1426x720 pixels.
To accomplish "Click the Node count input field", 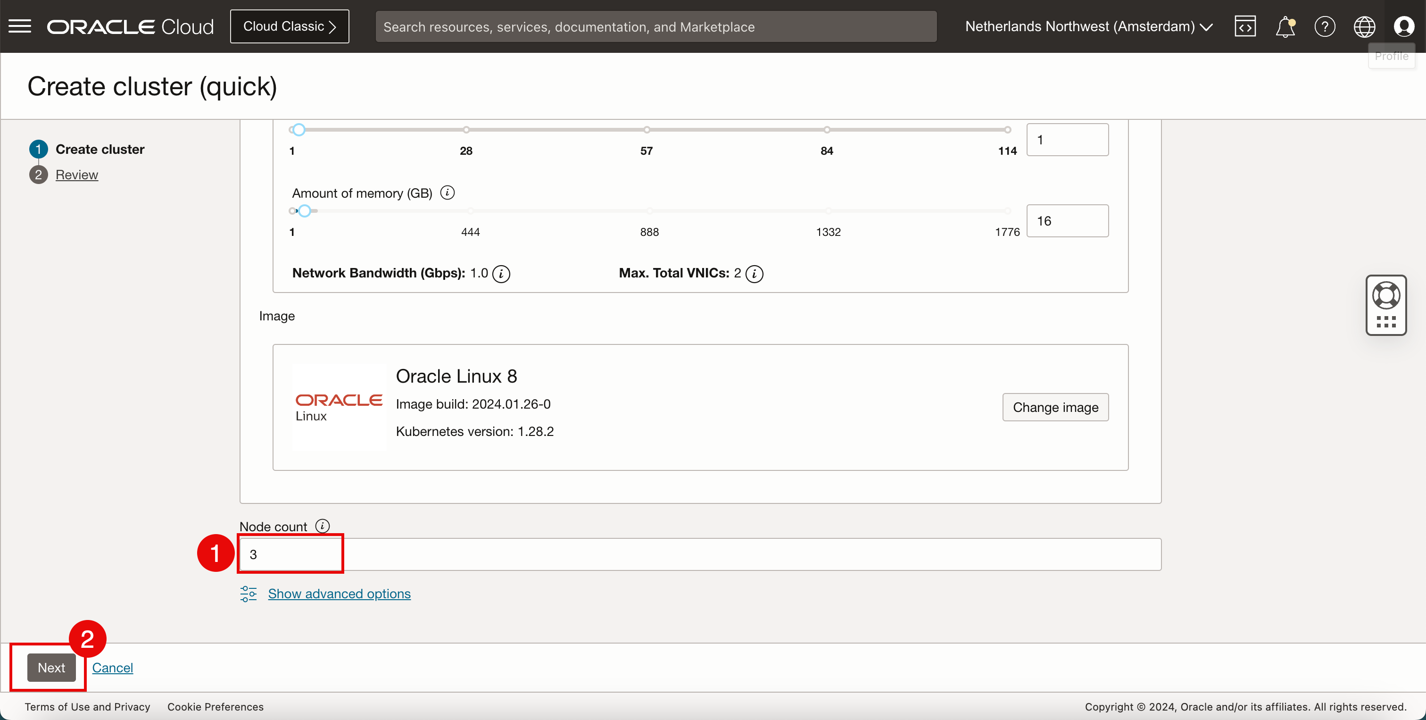I will pos(700,554).
